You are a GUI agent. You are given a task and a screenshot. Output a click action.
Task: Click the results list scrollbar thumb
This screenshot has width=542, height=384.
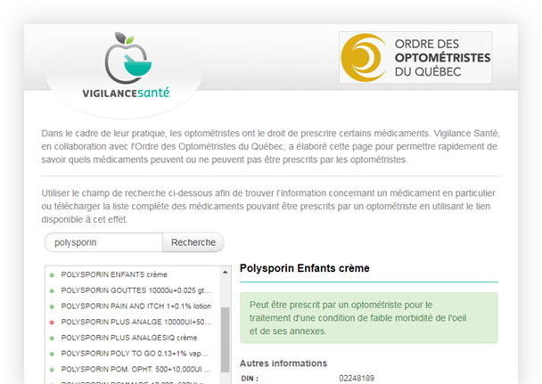(225, 339)
